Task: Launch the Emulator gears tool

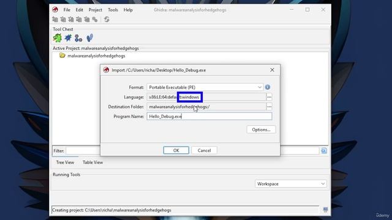Action: click(x=78, y=38)
